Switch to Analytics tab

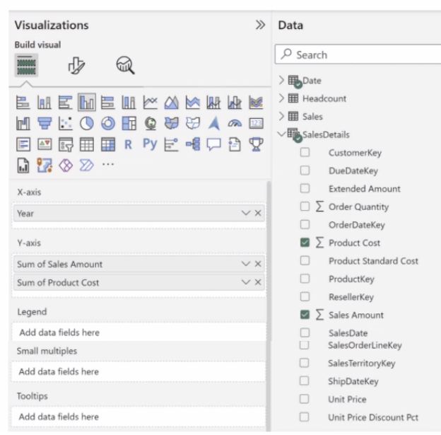click(x=125, y=65)
